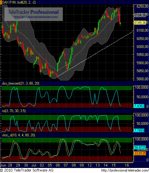This screenshot has height=173, width=149.
Task: Click the last green candlestick near 6149
Action: coord(121,23)
